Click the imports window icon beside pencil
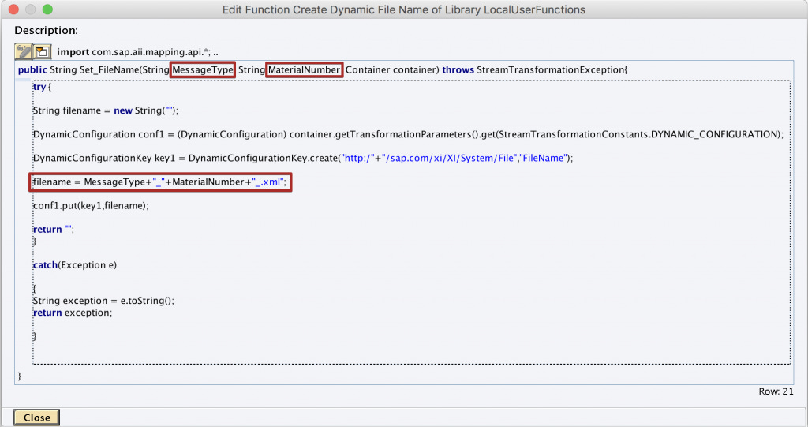The image size is (808, 427). (x=42, y=51)
